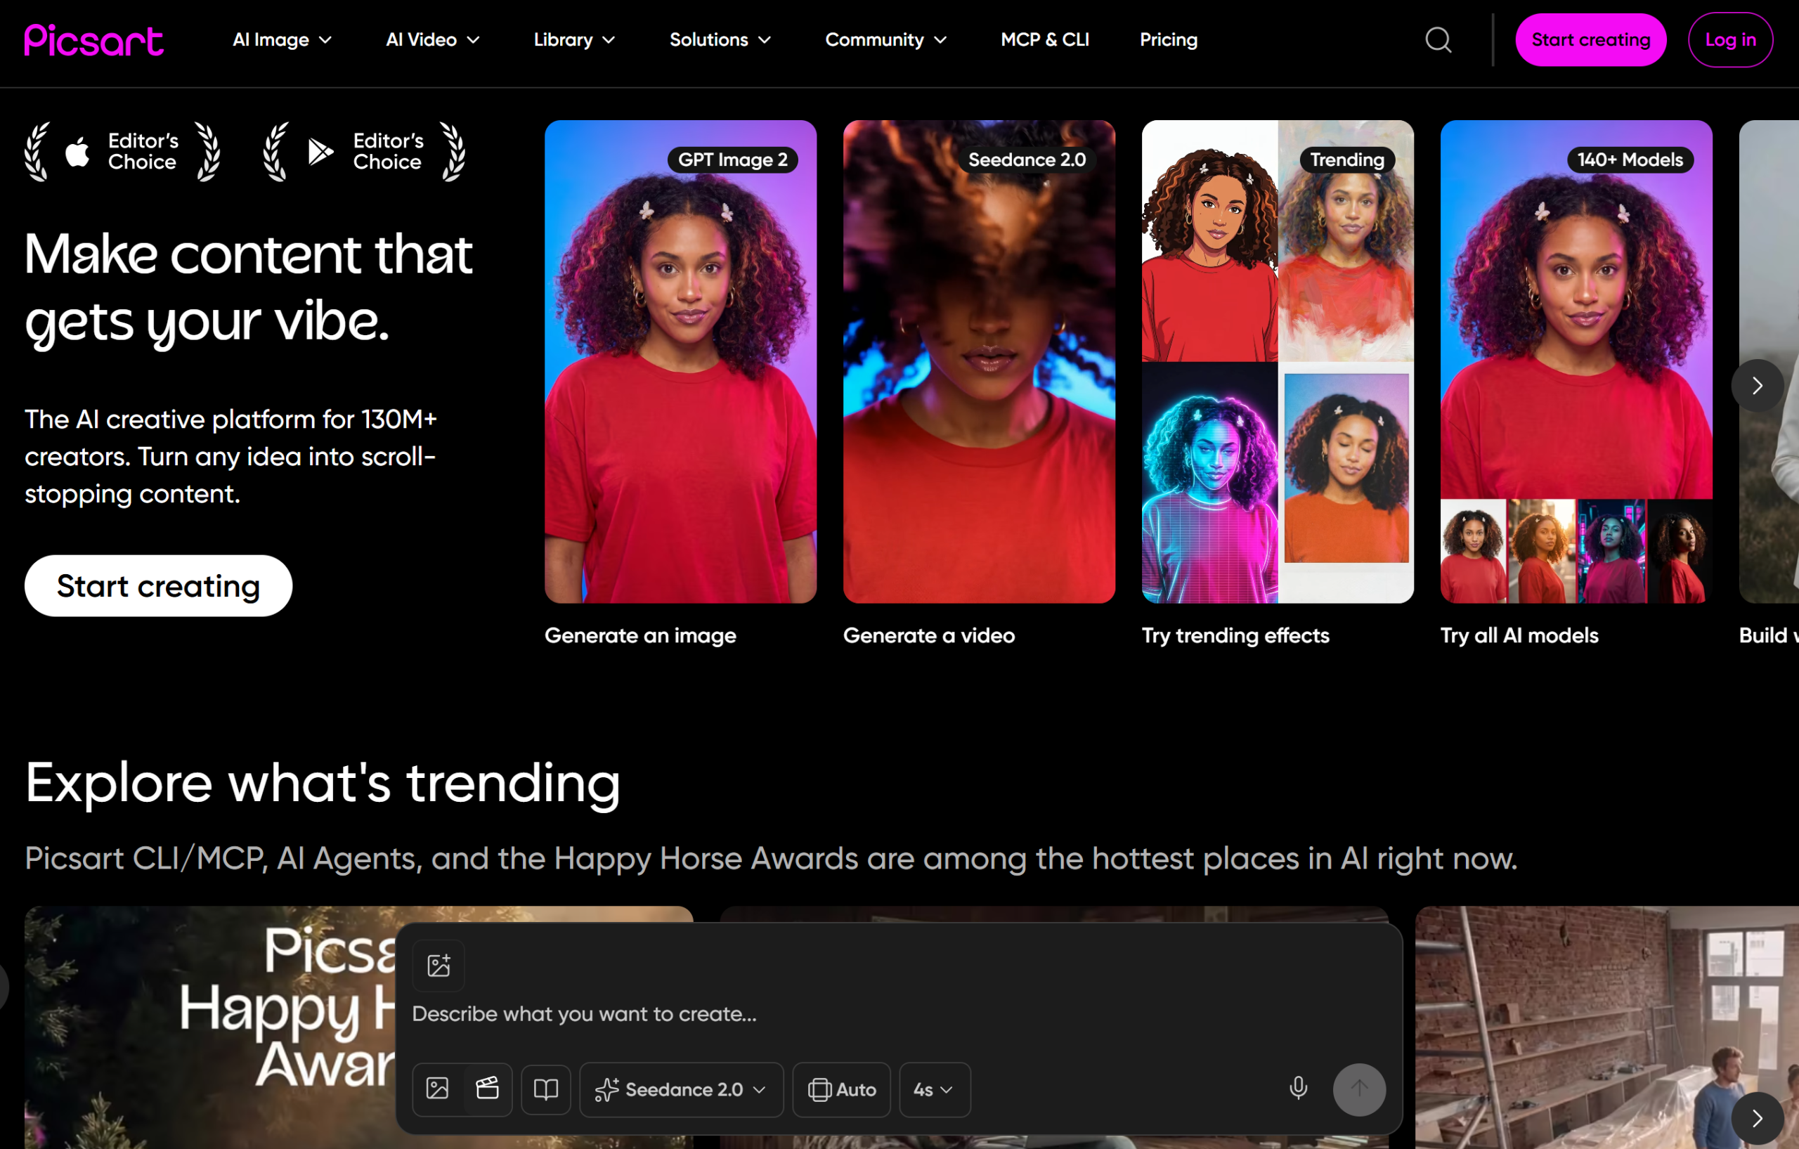The height and width of the screenshot is (1149, 1799).
Task: Click the GPT Image 2 badge label
Action: pos(732,160)
